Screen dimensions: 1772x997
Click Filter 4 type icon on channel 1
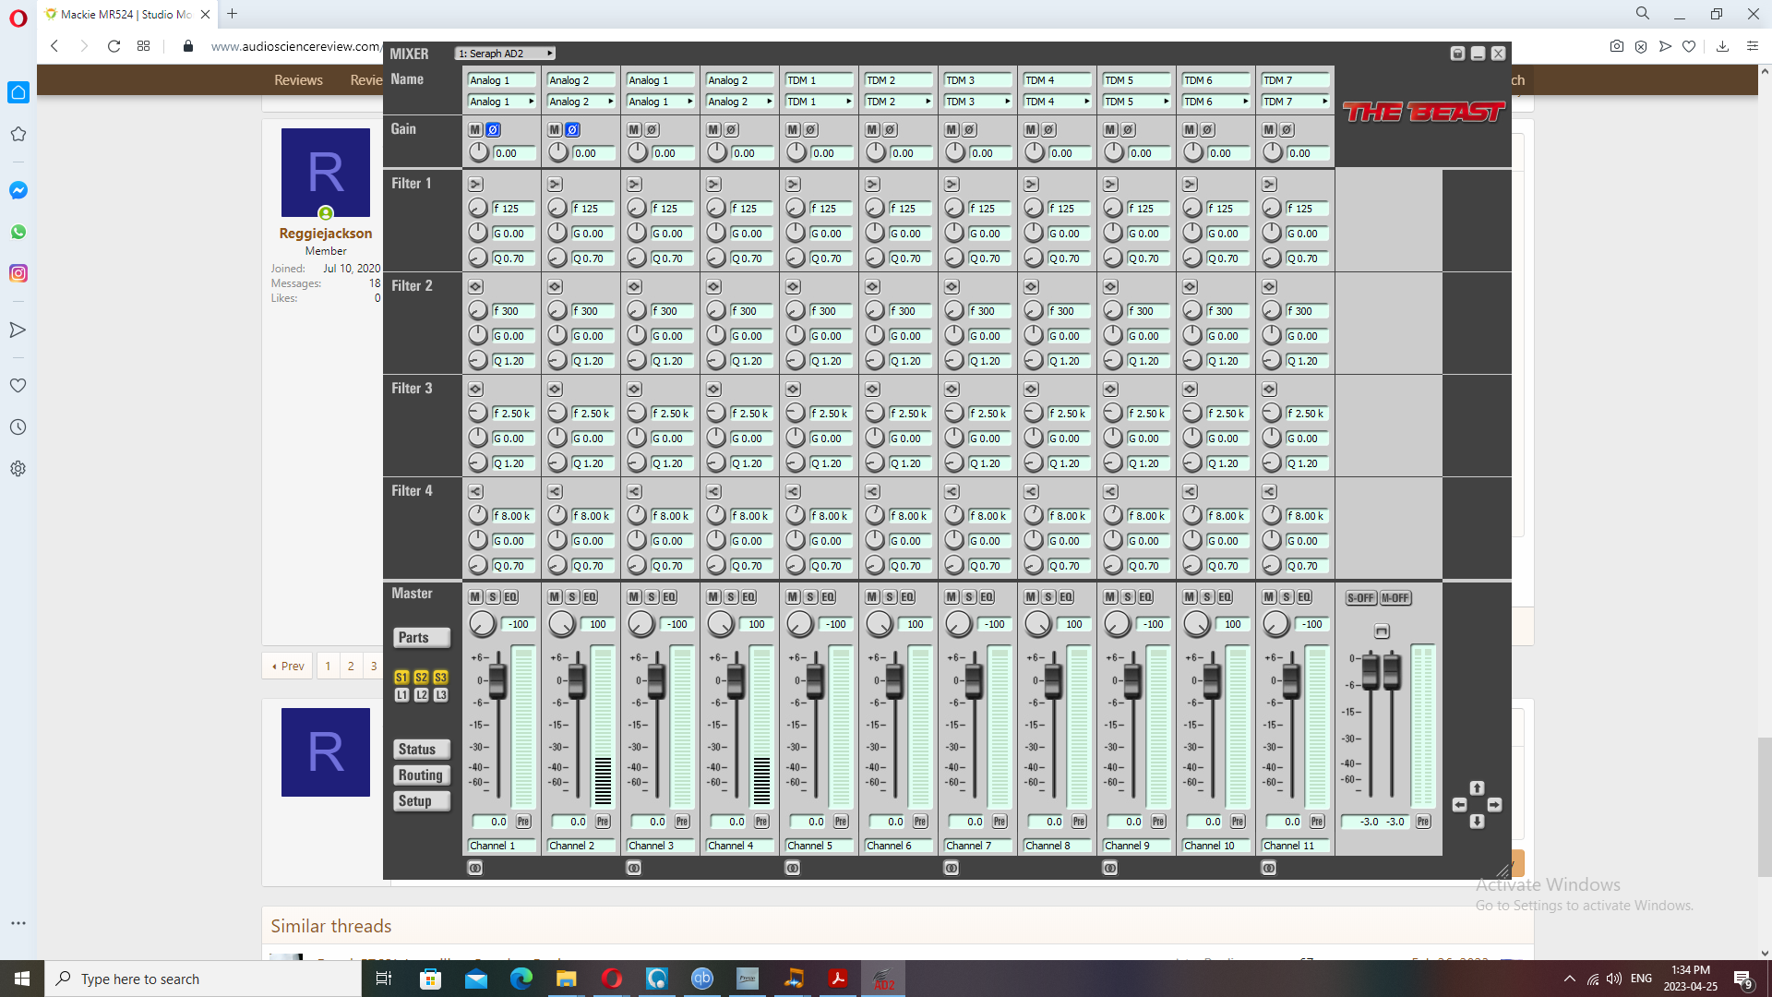(475, 492)
